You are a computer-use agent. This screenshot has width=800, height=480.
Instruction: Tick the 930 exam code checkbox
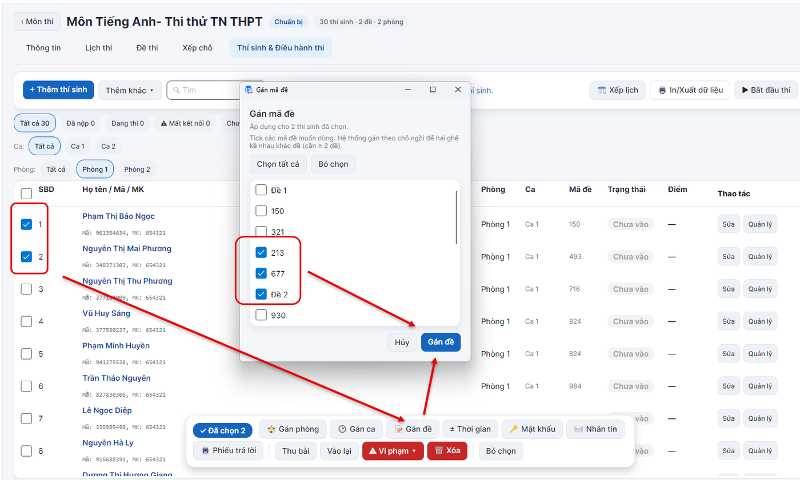pyautogui.click(x=261, y=315)
